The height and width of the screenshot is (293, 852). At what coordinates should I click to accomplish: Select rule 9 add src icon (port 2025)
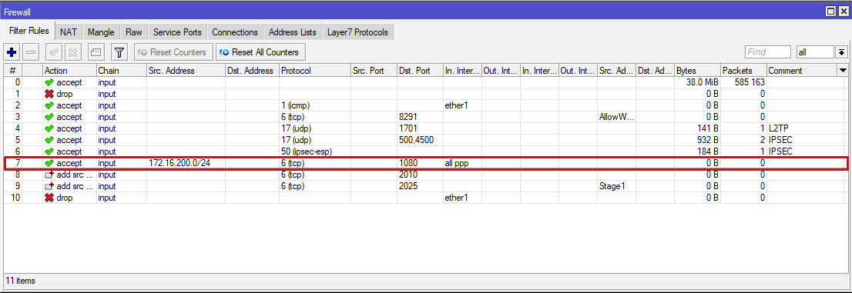(x=49, y=186)
